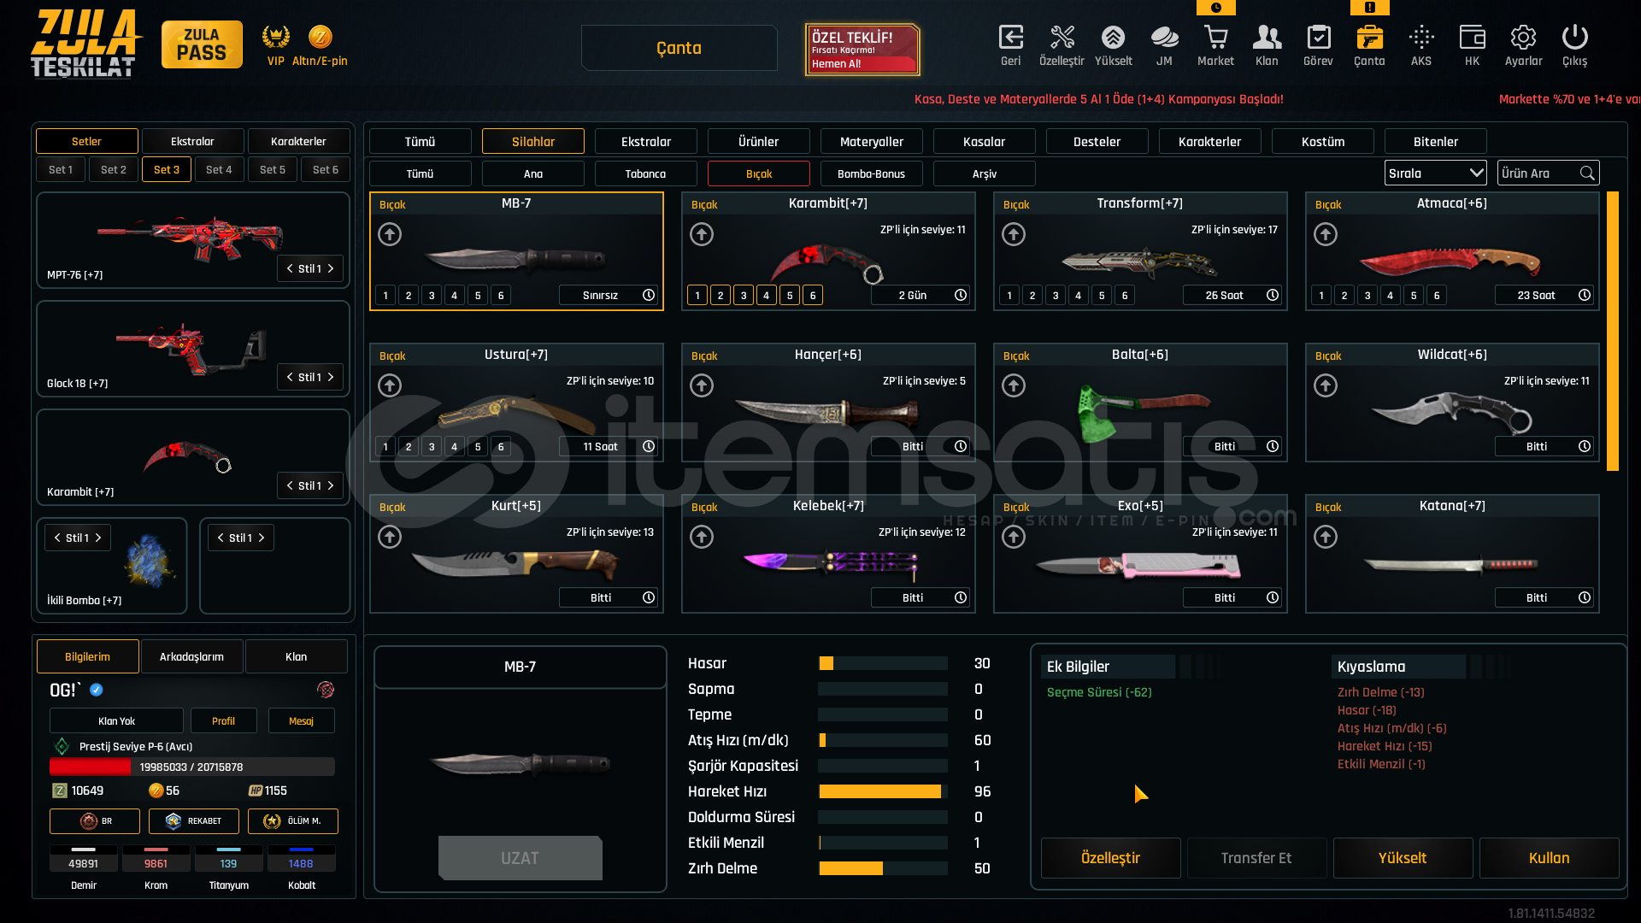Click upgrade arrow on Karambit[+7] card

(702, 234)
